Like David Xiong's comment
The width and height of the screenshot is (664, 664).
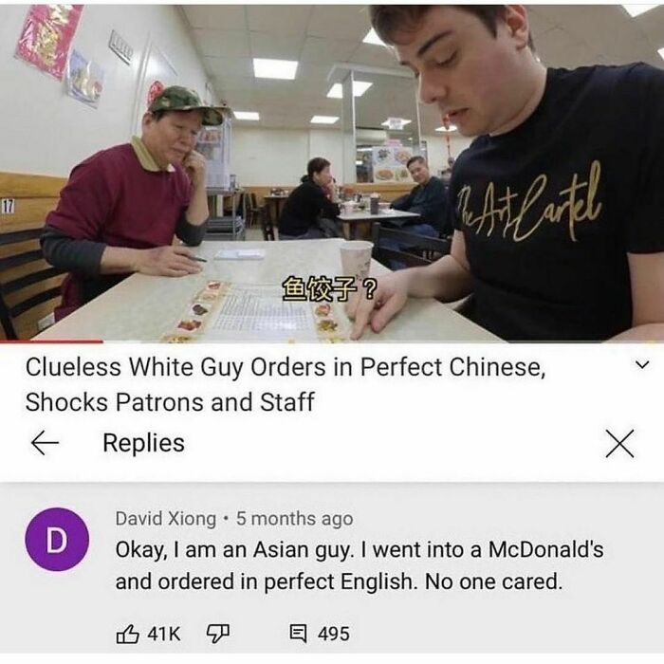pos(127,634)
